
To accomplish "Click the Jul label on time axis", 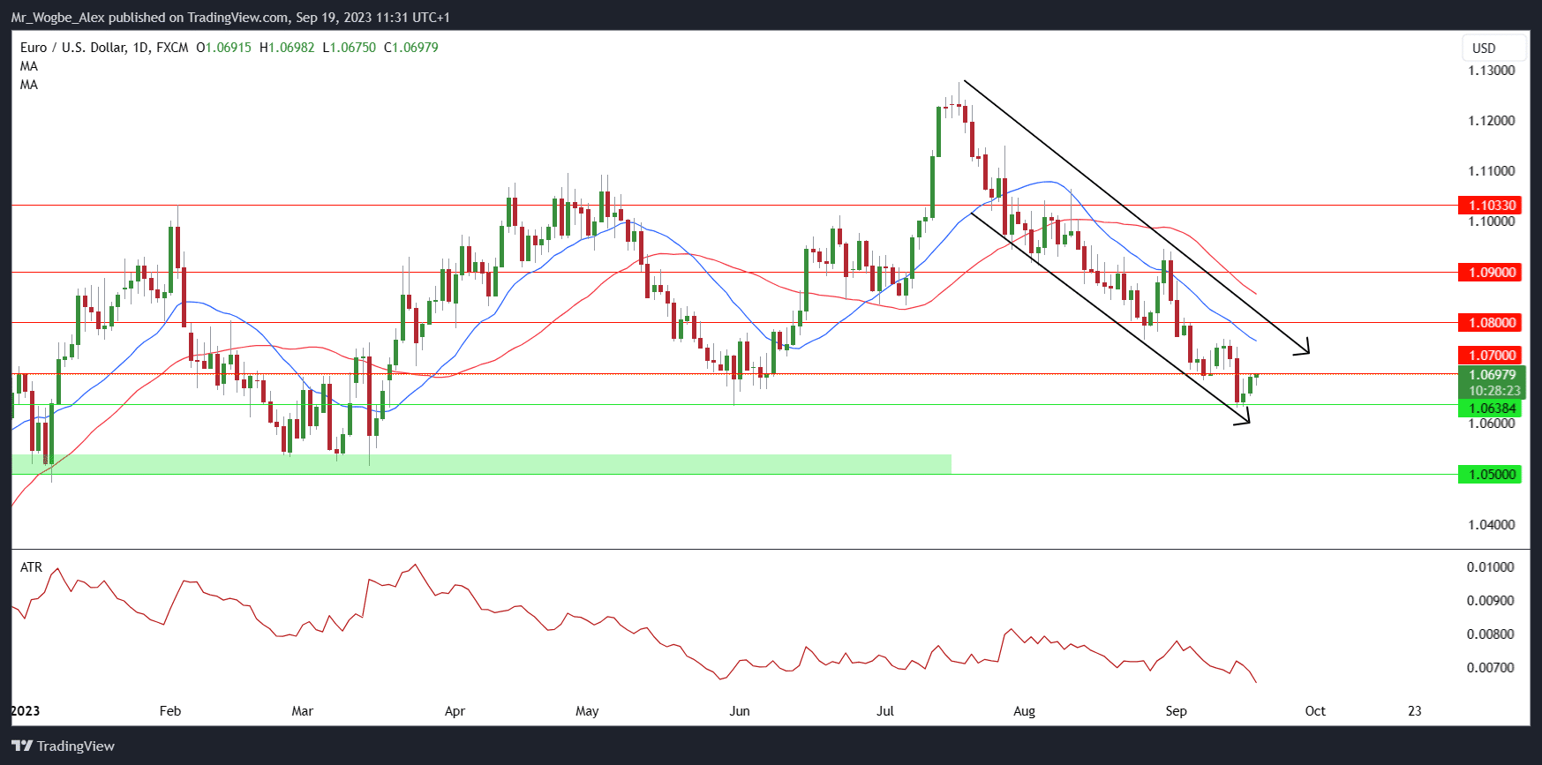I will [x=885, y=711].
